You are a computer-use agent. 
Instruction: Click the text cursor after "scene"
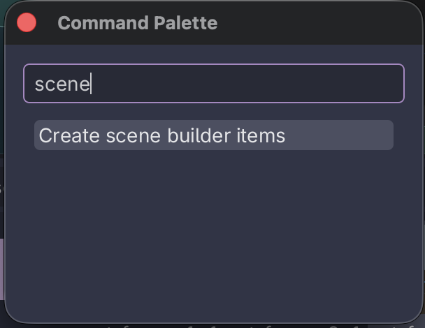pyautogui.click(x=92, y=84)
